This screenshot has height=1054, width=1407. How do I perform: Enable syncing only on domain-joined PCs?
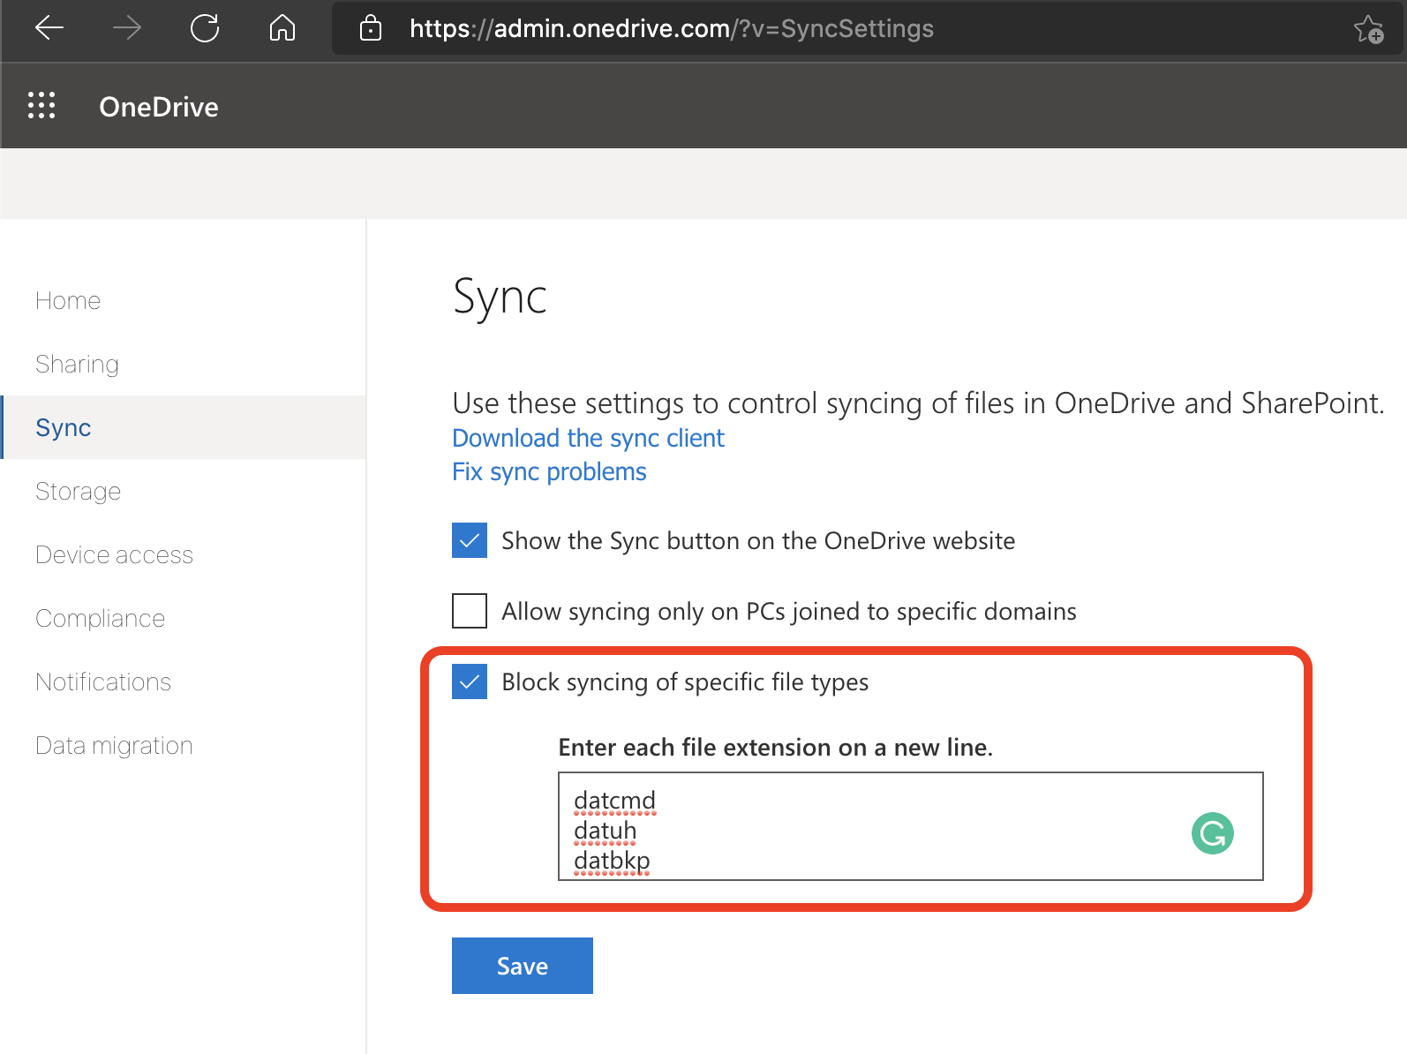click(x=470, y=611)
